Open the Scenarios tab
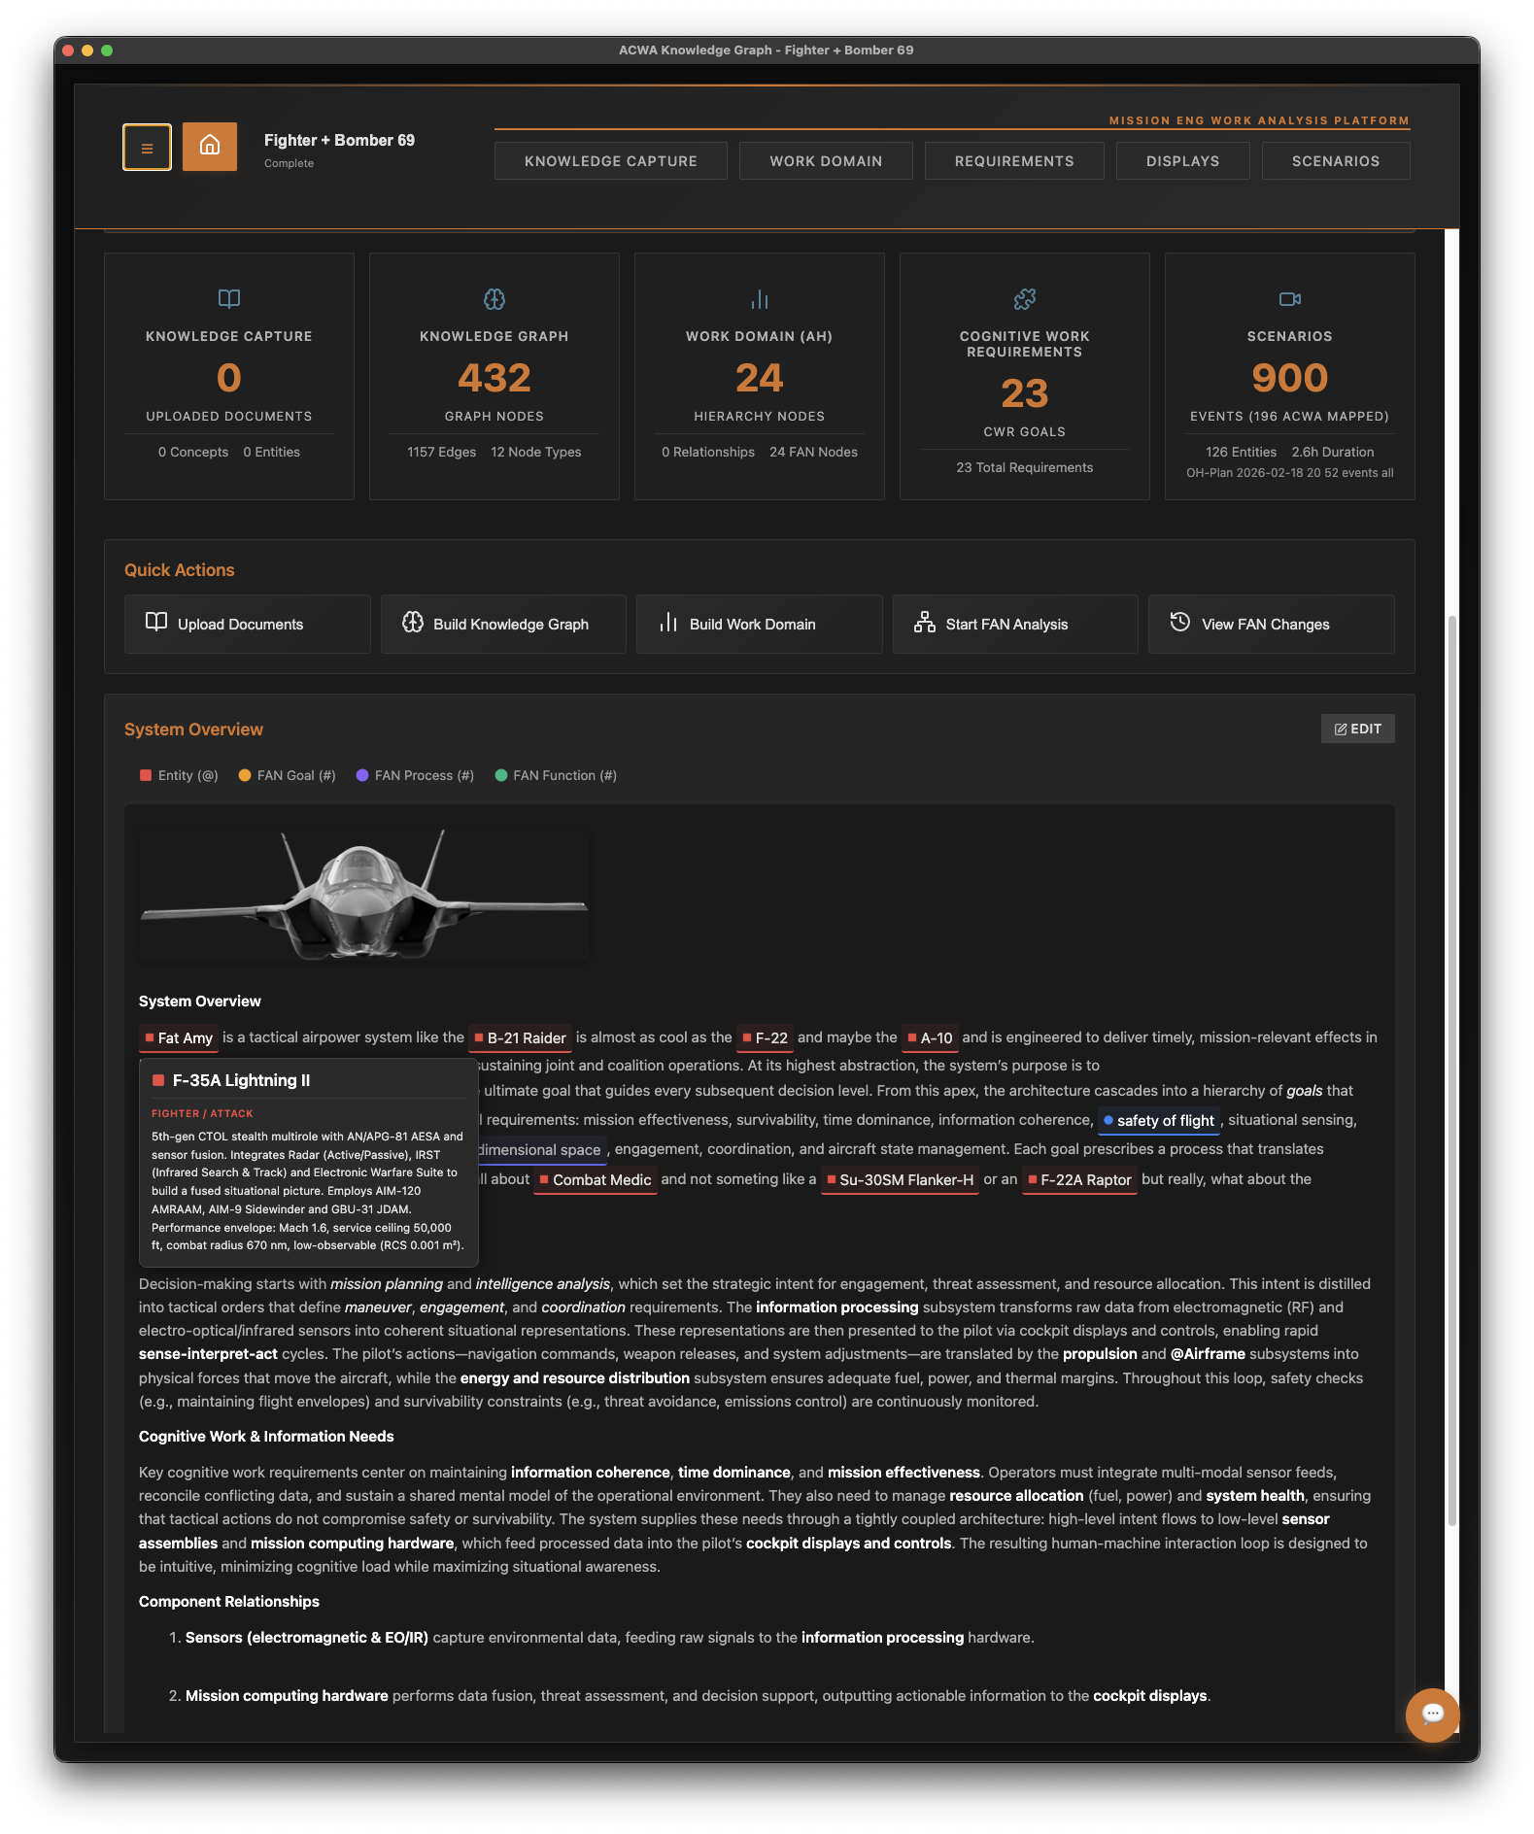Screen dimensions: 1534x1834 1336,161
